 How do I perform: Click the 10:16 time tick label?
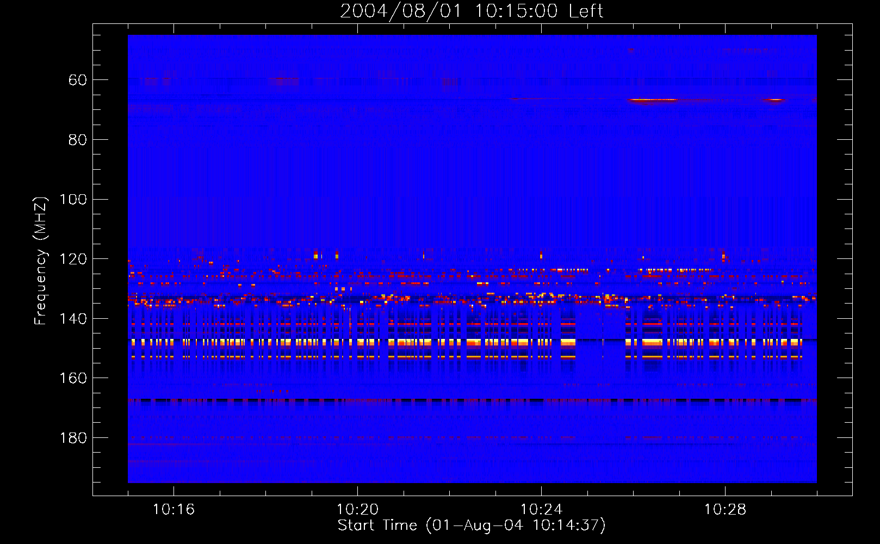(173, 510)
